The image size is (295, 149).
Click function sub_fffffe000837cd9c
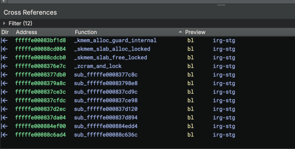point(106,92)
